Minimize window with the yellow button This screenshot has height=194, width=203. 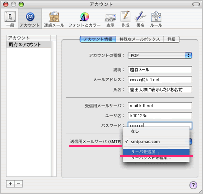(x=13, y=4)
